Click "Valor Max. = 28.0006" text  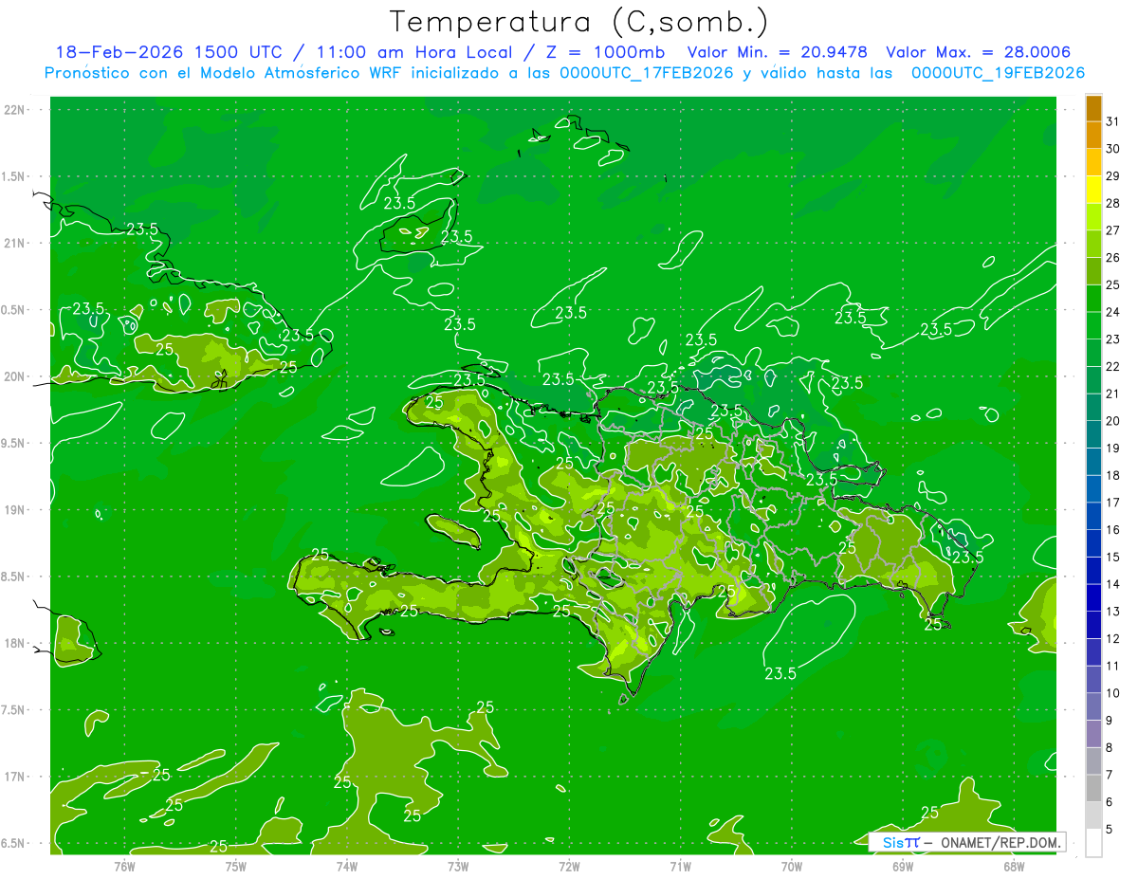[979, 53]
